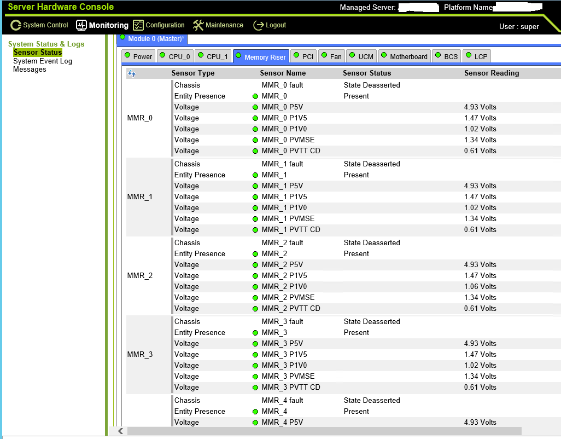Click the Configuration checklist icon
Image resolution: width=561 pixels, height=439 pixels.
pos(138,25)
